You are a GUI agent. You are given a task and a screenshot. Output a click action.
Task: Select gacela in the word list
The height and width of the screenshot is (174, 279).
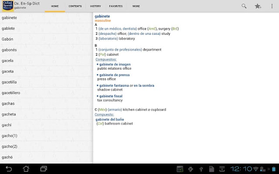pos(46,60)
